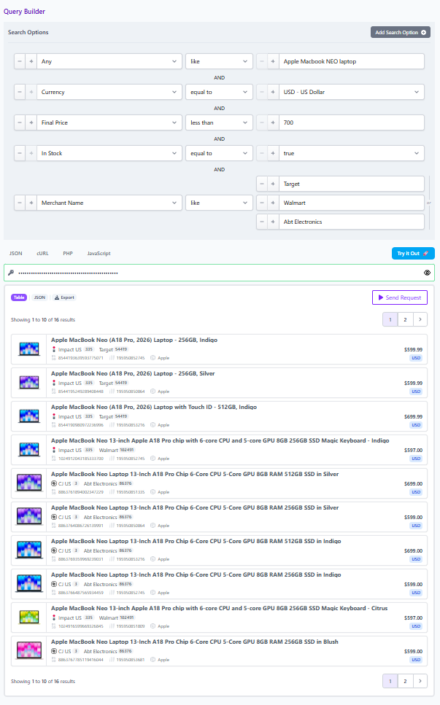Remove the Abt Electronics merchant value
Viewport: 440px width, 705px height.
tap(262, 222)
